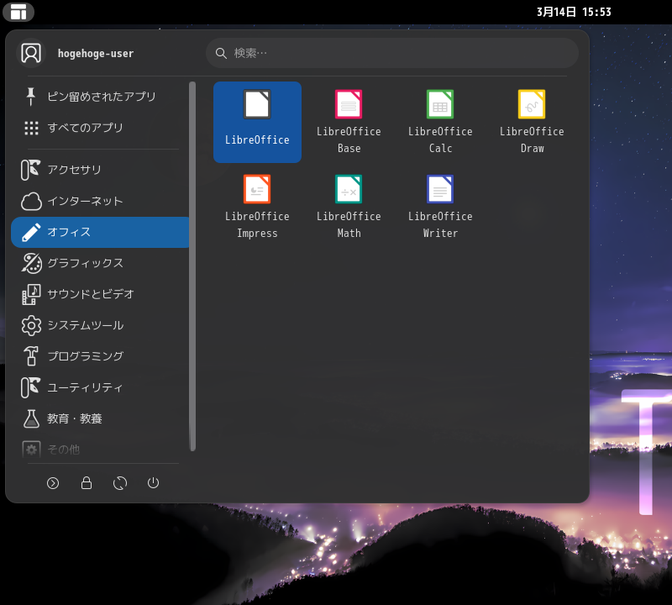Click the category list scrollbar
Viewport: 672px width, 605px height.
tap(192, 266)
